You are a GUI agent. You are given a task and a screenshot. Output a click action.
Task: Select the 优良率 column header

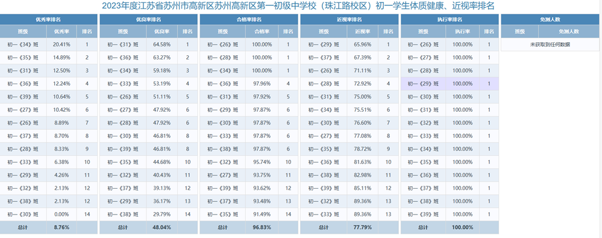click(161, 31)
